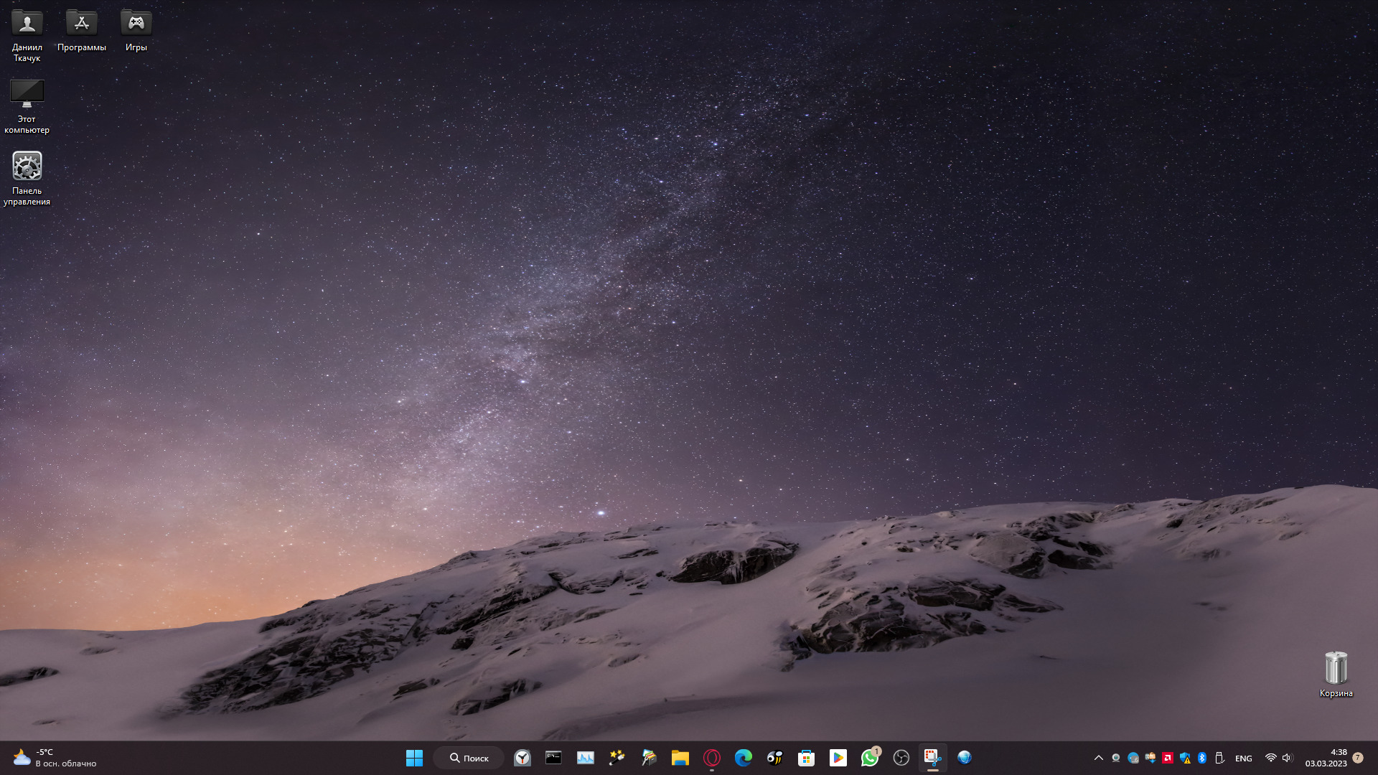
Task: Open clock and date calendar flyout
Action: [x=1326, y=758]
